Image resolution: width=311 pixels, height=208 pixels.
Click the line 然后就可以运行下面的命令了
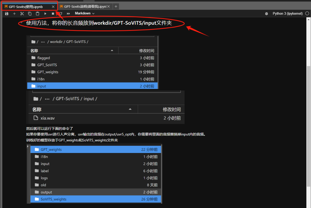(50, 128)
